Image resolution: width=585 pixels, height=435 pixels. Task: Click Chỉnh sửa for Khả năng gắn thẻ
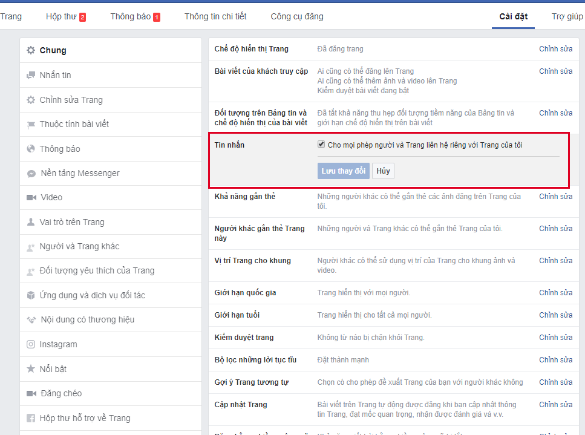pos(555,197)
